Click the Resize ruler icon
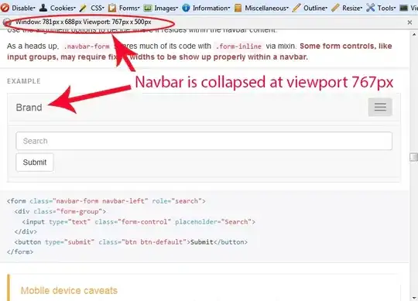The width and height of the screenshot is (418, 301). [x=335, y=8]
